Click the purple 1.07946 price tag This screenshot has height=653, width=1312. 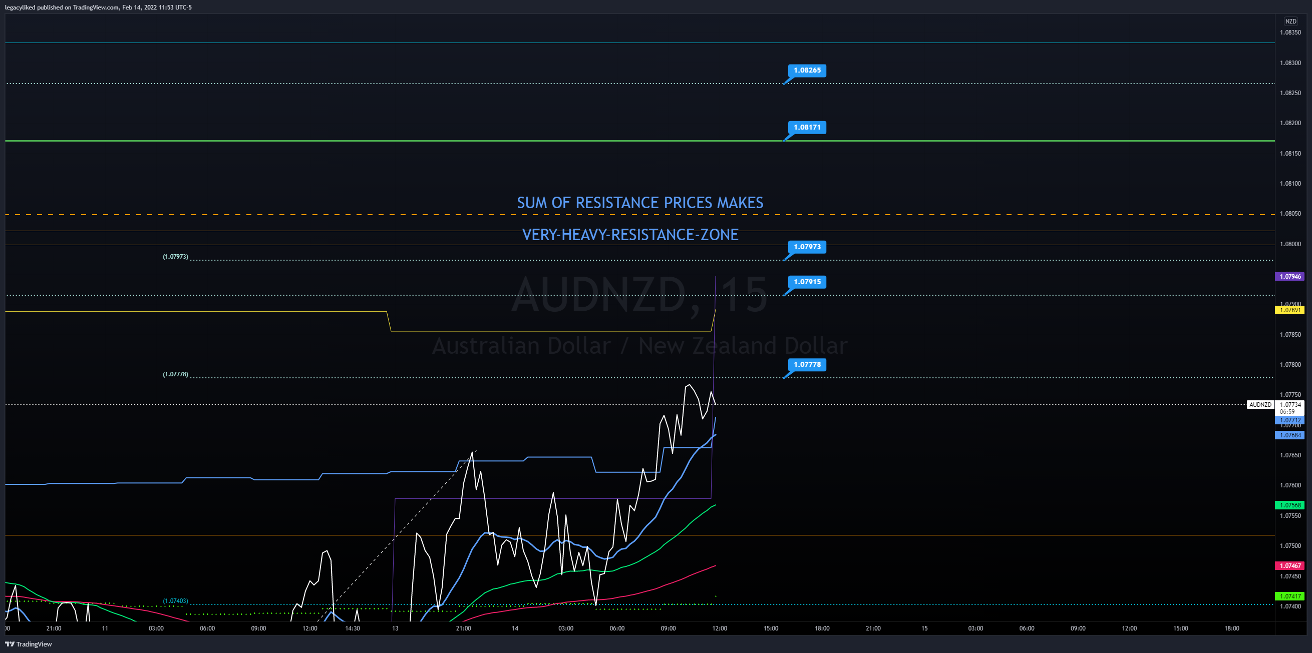pos(1289,277)
